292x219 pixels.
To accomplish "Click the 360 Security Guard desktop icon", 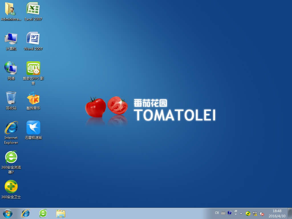I will (x=11, y=187).
